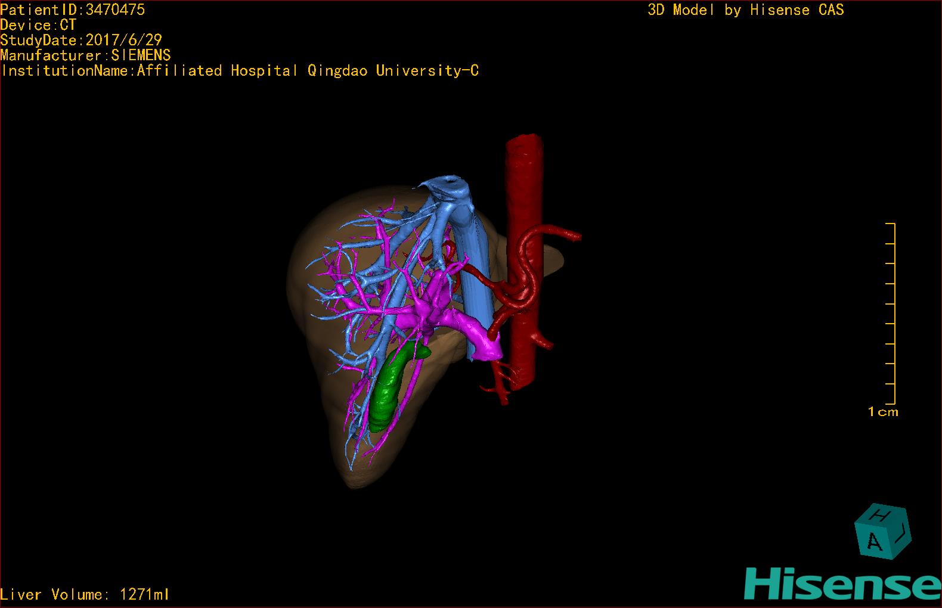Click the Device:CT label

point(38,25)
